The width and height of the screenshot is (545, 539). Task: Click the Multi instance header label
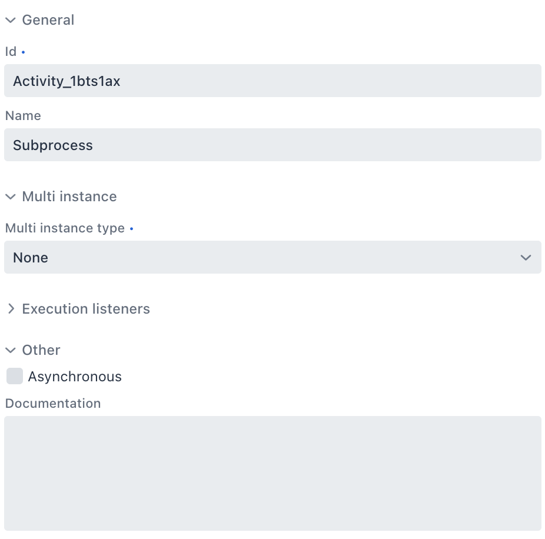(69, 197)
